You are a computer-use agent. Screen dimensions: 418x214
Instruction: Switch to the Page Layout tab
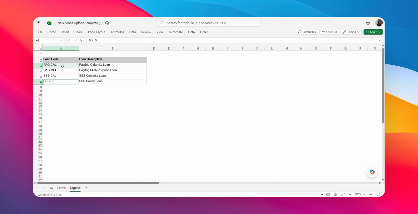click(x=97, y=32)
